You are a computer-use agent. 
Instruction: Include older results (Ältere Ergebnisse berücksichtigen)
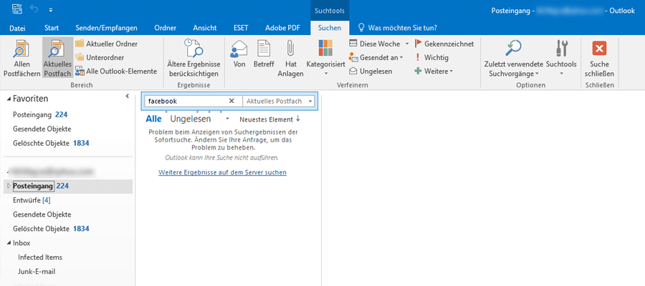193,58
